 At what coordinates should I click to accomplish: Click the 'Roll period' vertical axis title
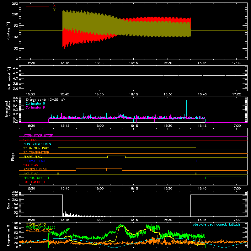pyautogui.click(x=9, y=78)
